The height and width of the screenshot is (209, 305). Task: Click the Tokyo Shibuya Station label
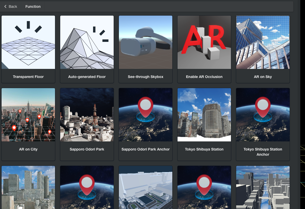click(204, 149)
